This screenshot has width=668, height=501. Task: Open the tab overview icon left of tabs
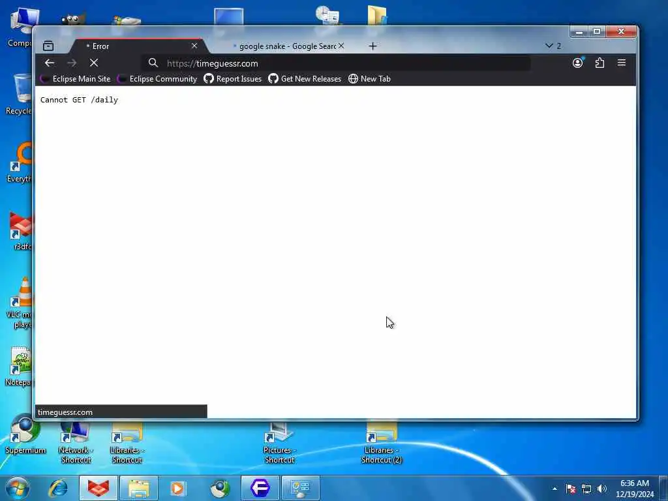(x=48, y=46)
